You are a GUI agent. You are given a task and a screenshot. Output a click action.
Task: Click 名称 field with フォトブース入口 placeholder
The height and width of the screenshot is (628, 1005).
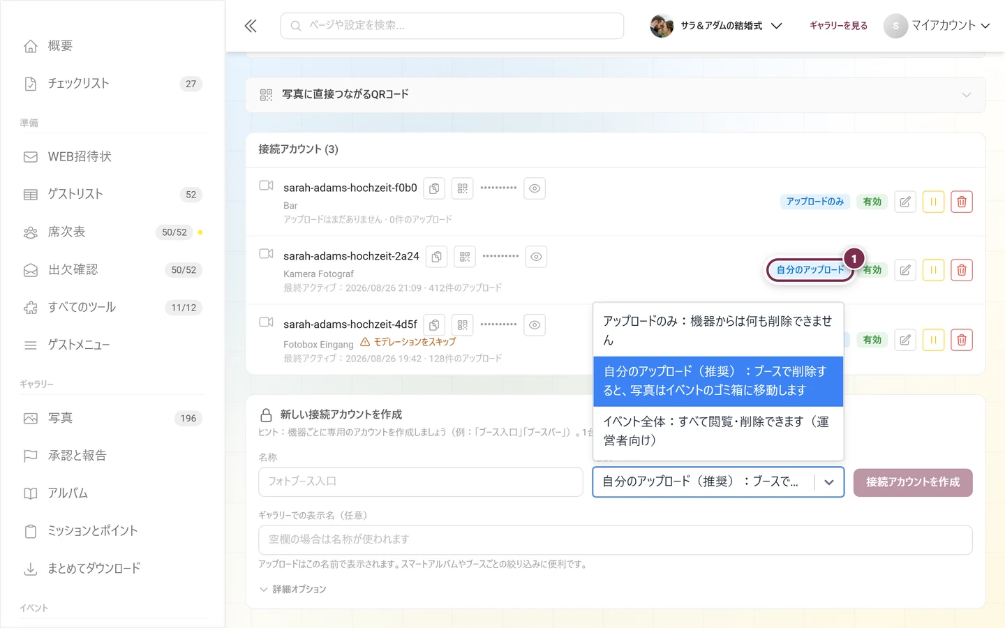click(421, 482)
